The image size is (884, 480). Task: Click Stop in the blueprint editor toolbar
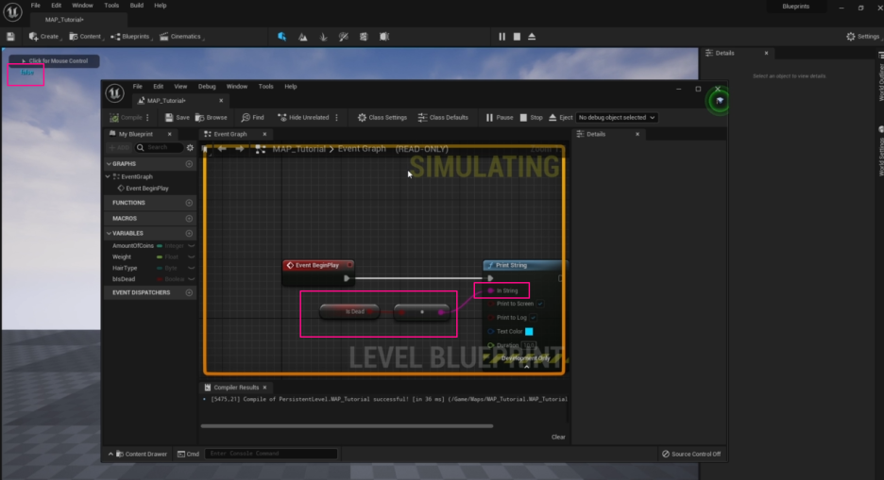click(531, 118)
